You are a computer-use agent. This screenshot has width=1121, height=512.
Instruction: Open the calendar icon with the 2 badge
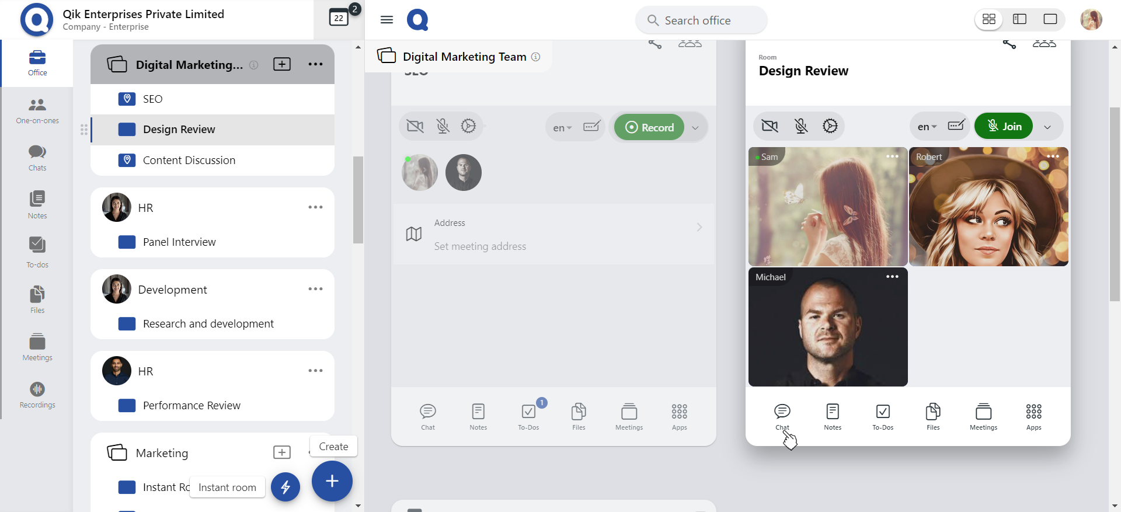(339, 18)
